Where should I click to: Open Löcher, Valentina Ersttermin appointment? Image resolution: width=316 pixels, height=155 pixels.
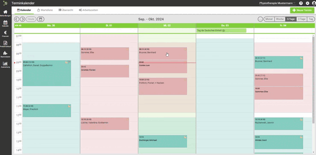tap(105, 124)
